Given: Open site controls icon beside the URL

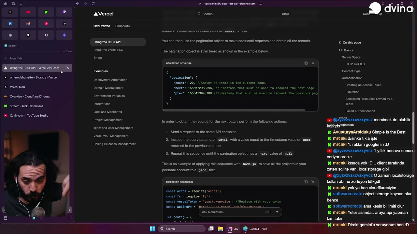Looking at the screenshot, I should point(261,4).
